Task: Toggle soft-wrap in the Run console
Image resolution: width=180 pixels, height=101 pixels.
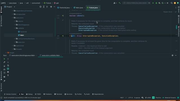Action: pos(8,65)
